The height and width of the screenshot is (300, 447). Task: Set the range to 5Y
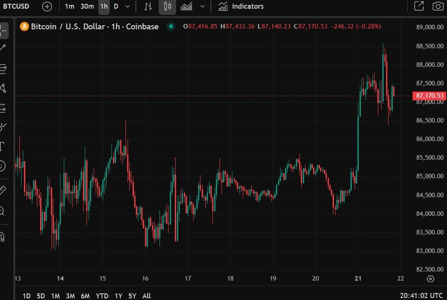(x=132, y=296)
